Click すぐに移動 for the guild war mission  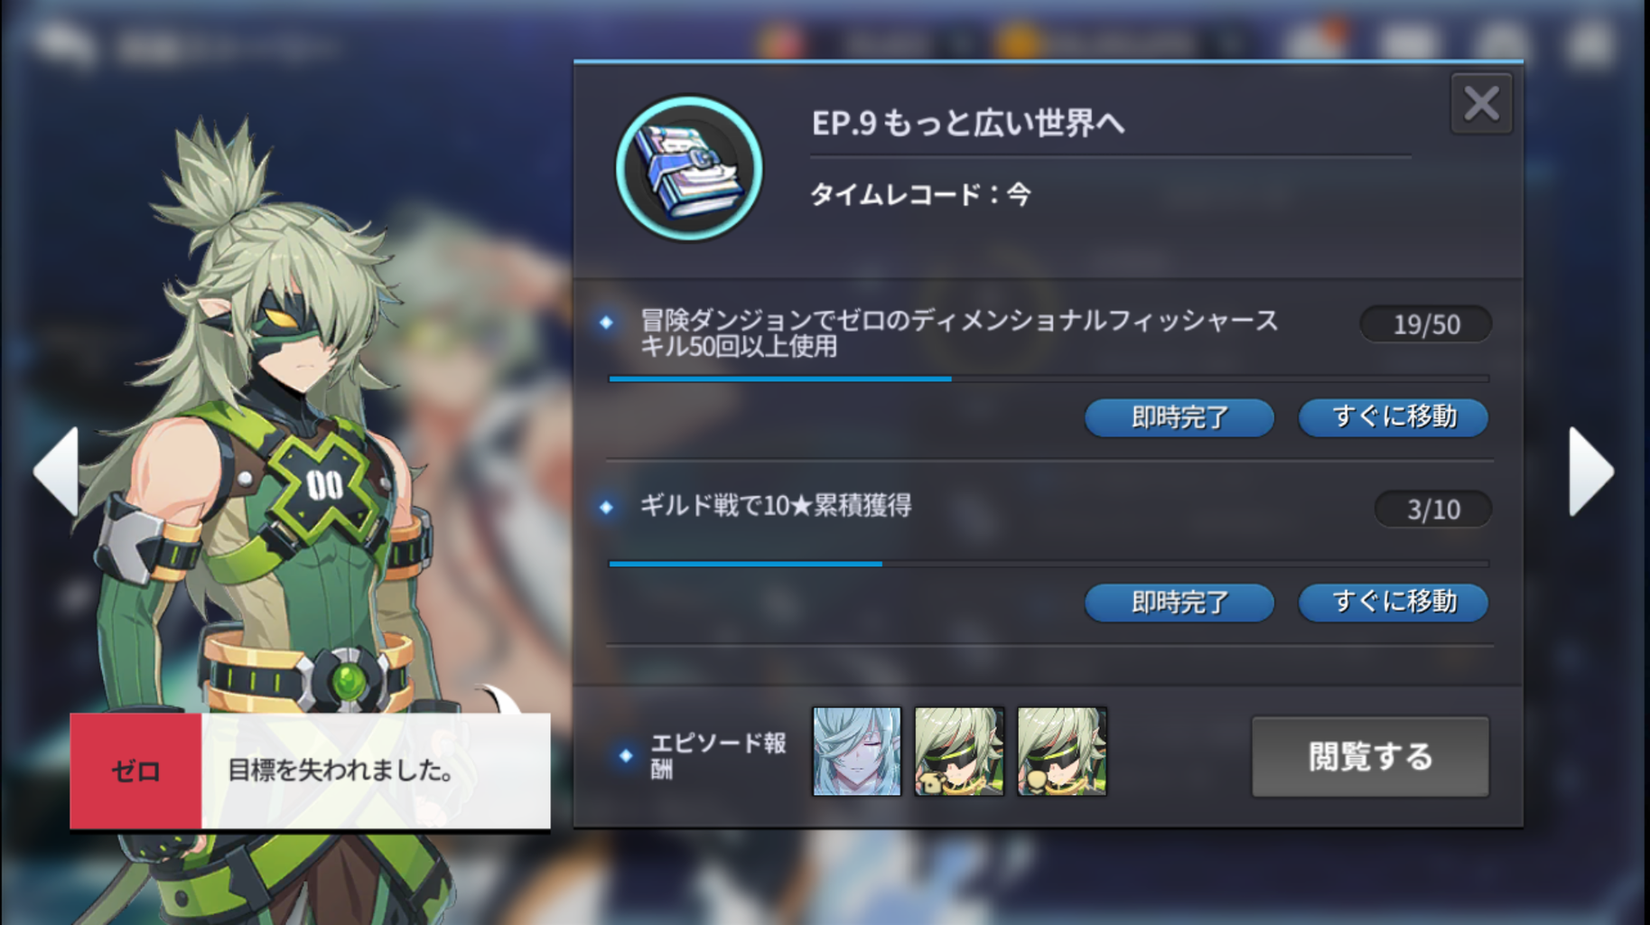point(1394,603)
